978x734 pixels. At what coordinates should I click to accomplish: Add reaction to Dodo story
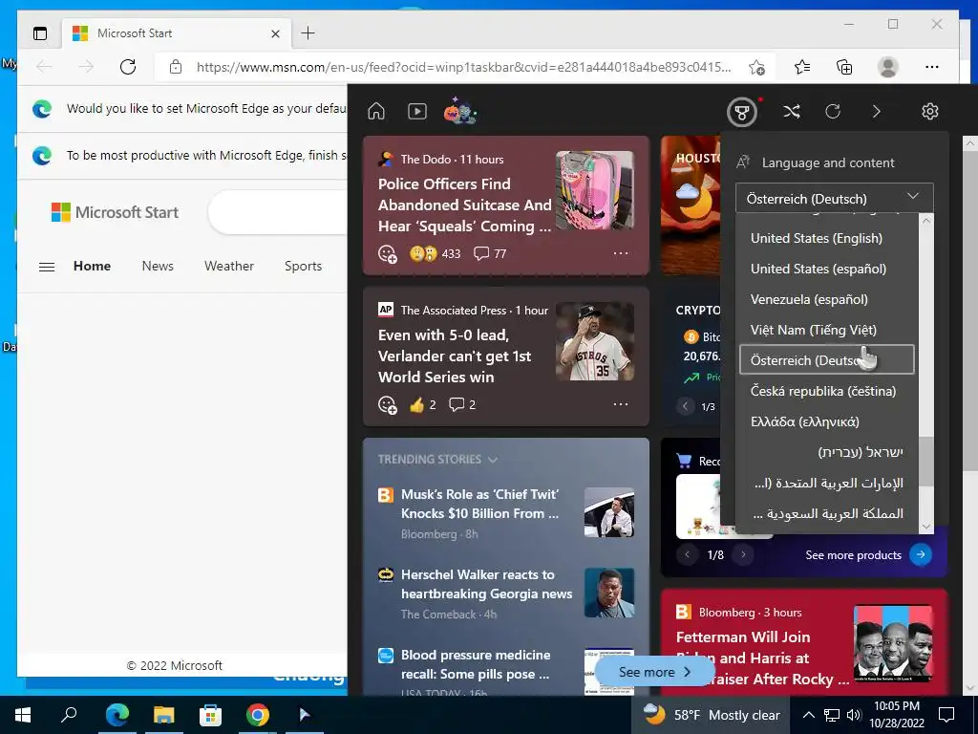(x=388, y=254)
